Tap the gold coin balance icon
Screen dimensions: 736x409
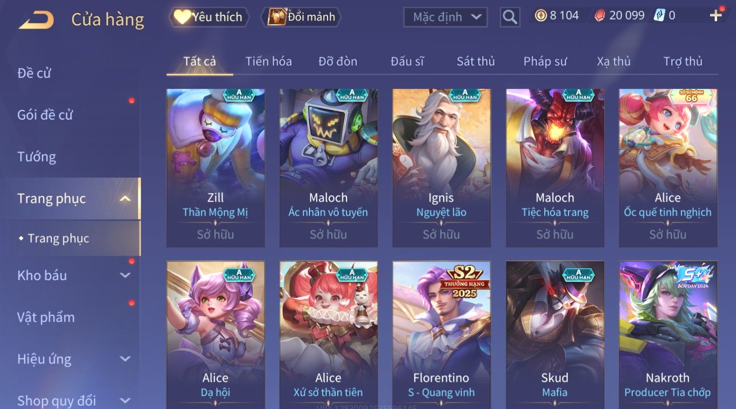pyautogui.click(x=540, y=16)
